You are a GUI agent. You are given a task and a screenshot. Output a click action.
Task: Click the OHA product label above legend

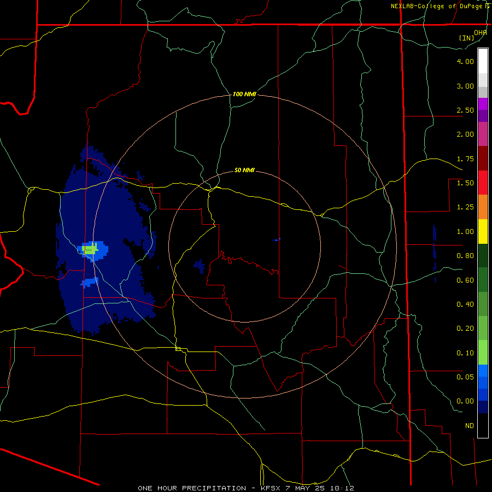click(x=480, y=32)
